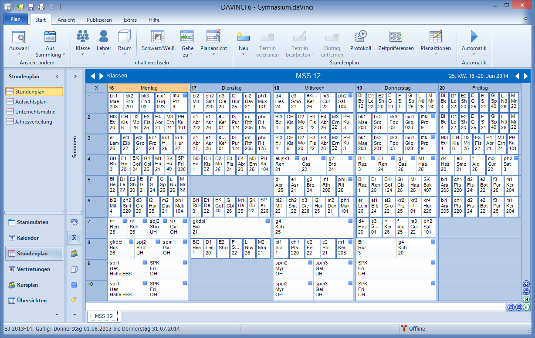Viewport: 535px width, 338px height.
Task: Click the vertical blue minus zoom button
Action: coord(526,291)
